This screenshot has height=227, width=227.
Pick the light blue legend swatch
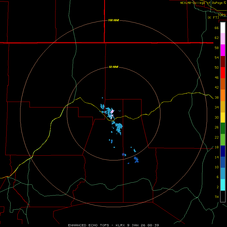223,174
